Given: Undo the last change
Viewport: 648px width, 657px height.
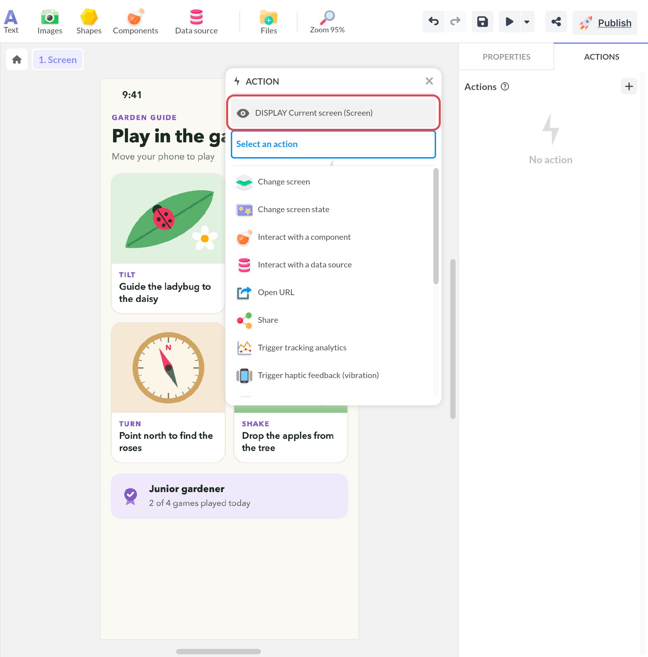Looking at the screenshot, I should pyautogui.click(x=433, y=22).
